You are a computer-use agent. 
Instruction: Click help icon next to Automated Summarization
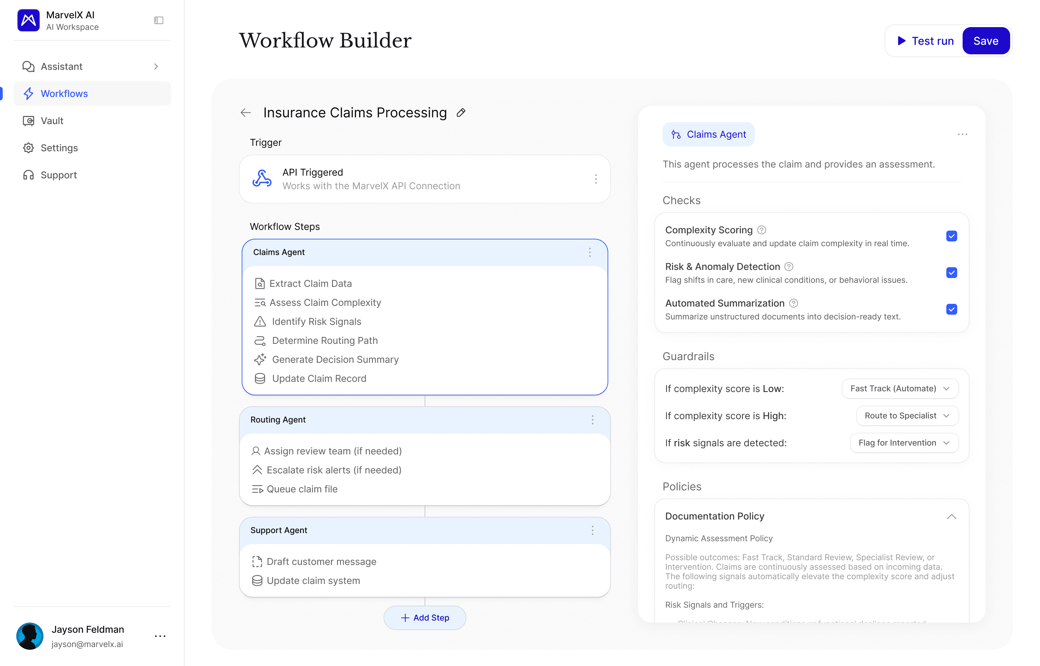(793, 303)
